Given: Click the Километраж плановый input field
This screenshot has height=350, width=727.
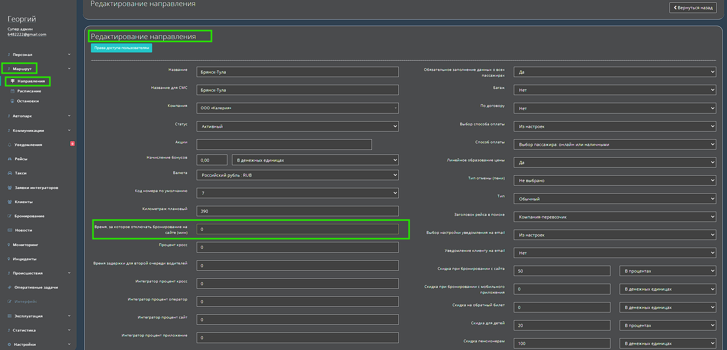Looking at the screenshot, I should pyautogui.click(x=297, y=211).
